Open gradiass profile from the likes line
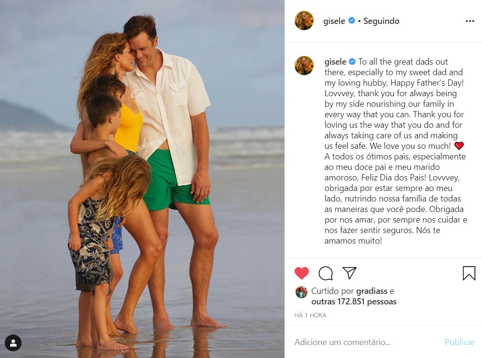The image size is (482, 358). (372, 291)
